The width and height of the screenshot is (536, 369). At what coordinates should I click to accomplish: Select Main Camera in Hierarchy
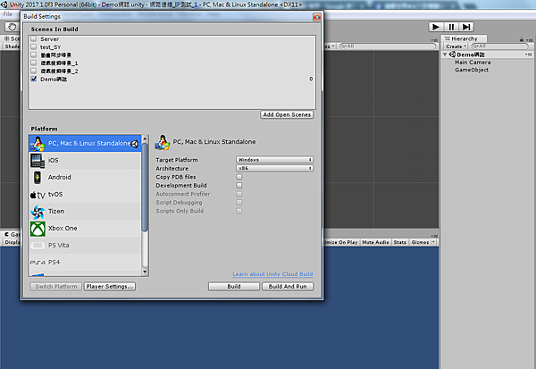473,63
